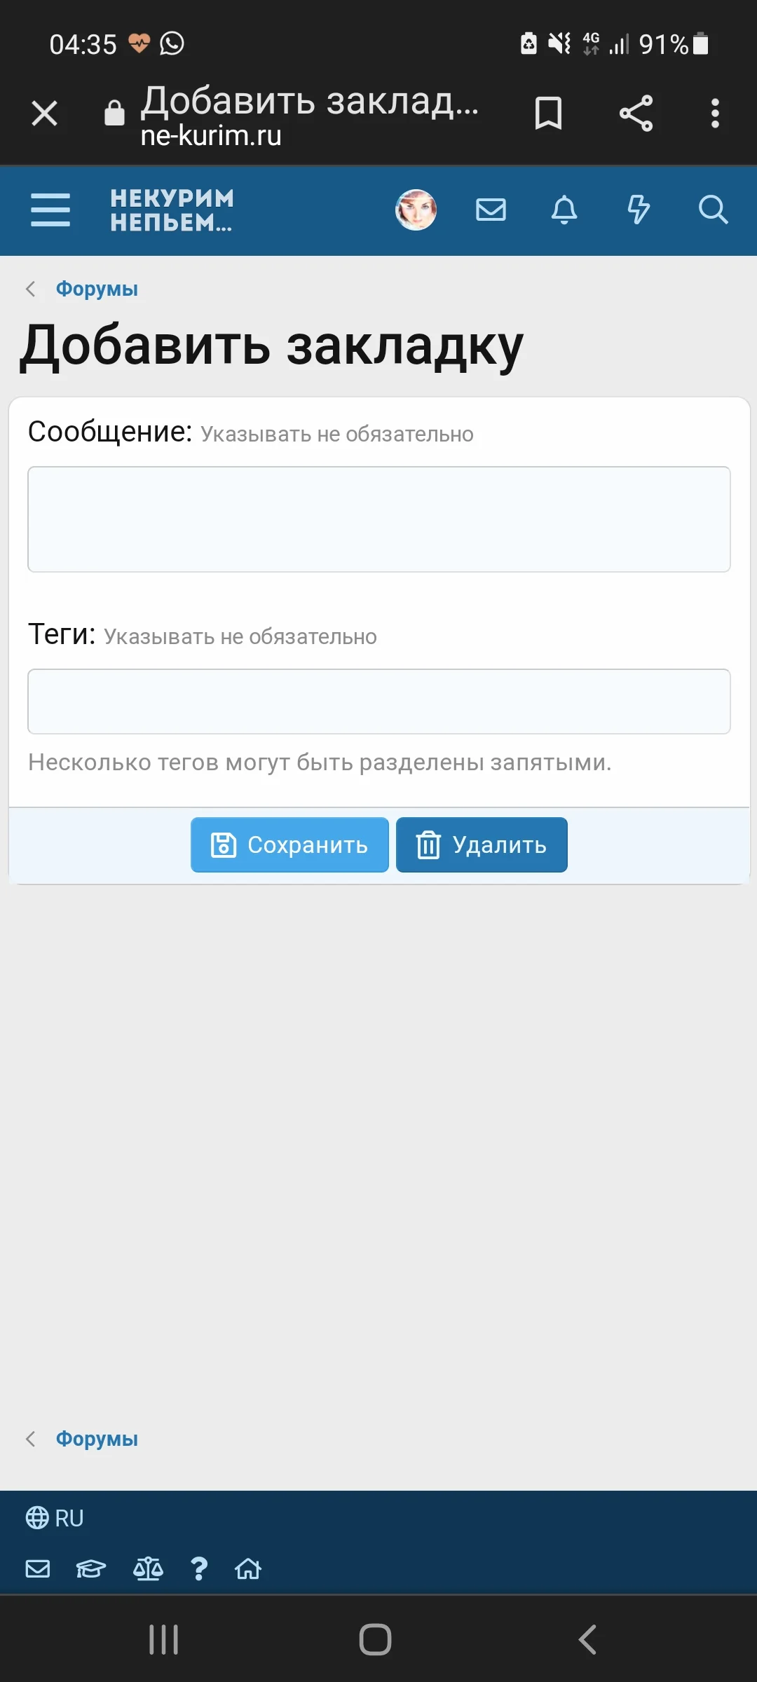Screen dimensions: 757x1682
Task: Open forum search magnifier
Action: tap(713, 210)
